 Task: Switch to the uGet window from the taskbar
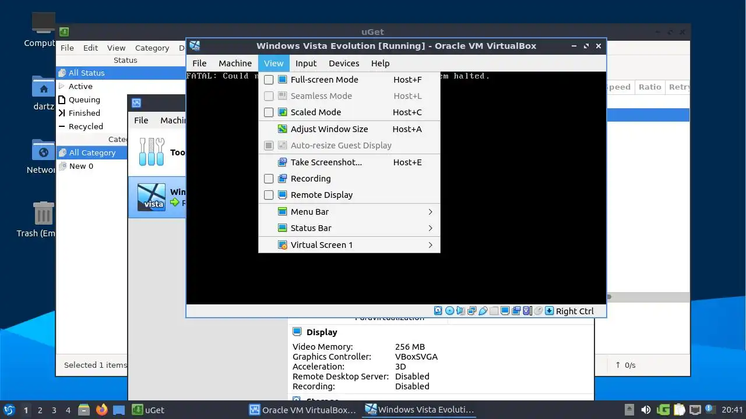tap(148, 410)
